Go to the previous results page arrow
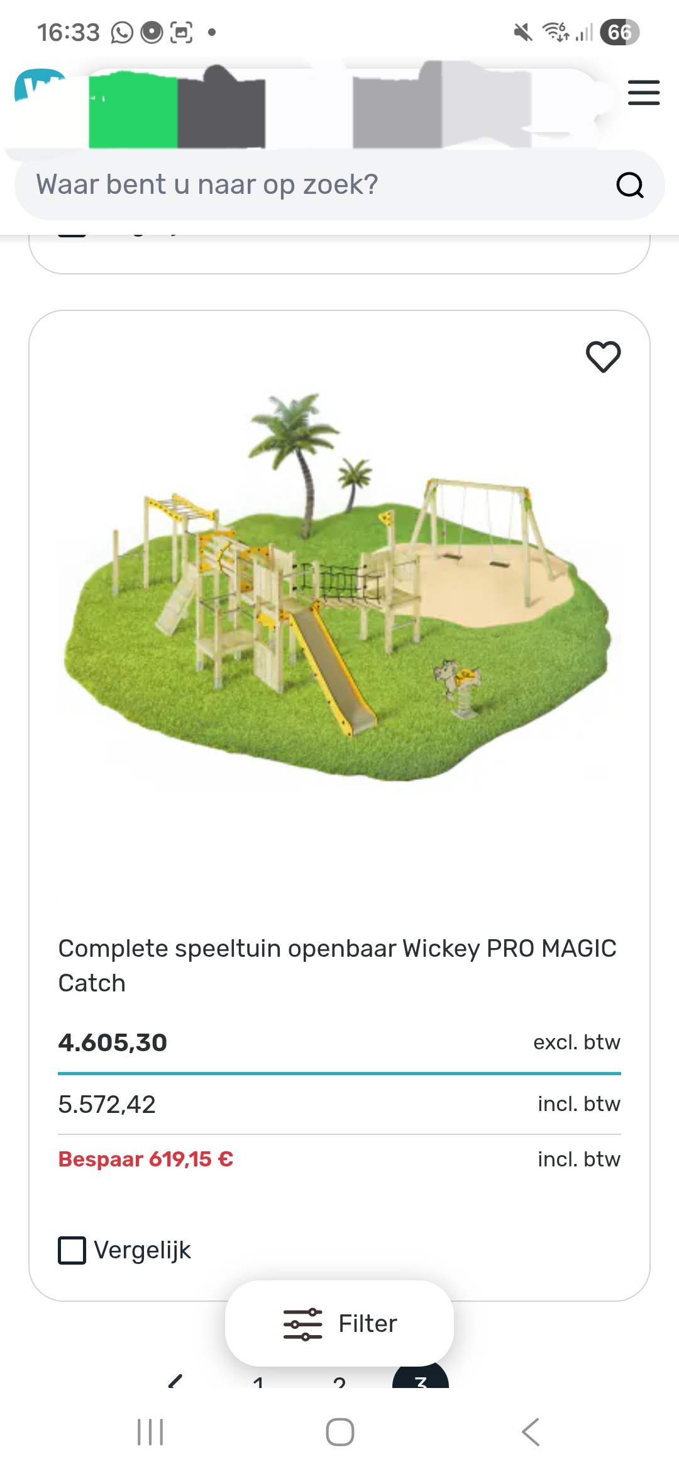 pyautogui.click(x=175, y=1382)
